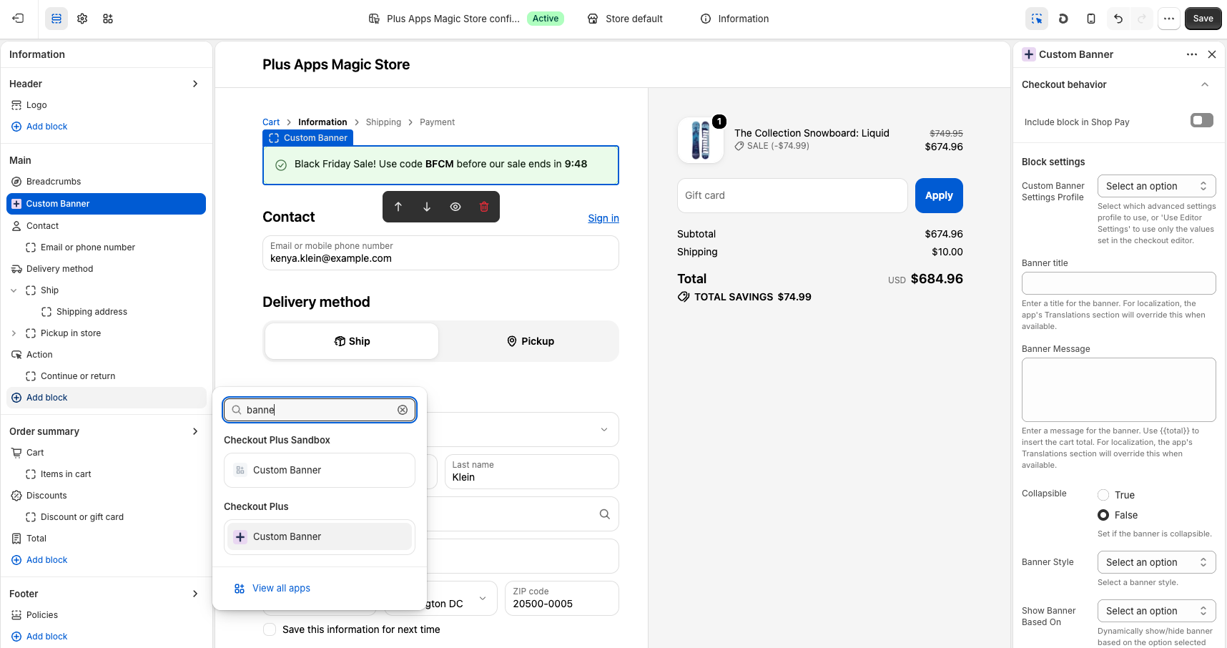Open Show Banner Based On dropdown
1227x648 pixels.
pyautogui.click(x=1156, y=611)
